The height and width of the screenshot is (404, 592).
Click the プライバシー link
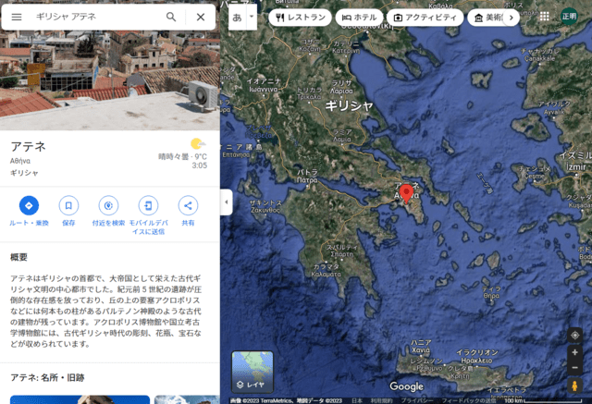coord(417,400)
